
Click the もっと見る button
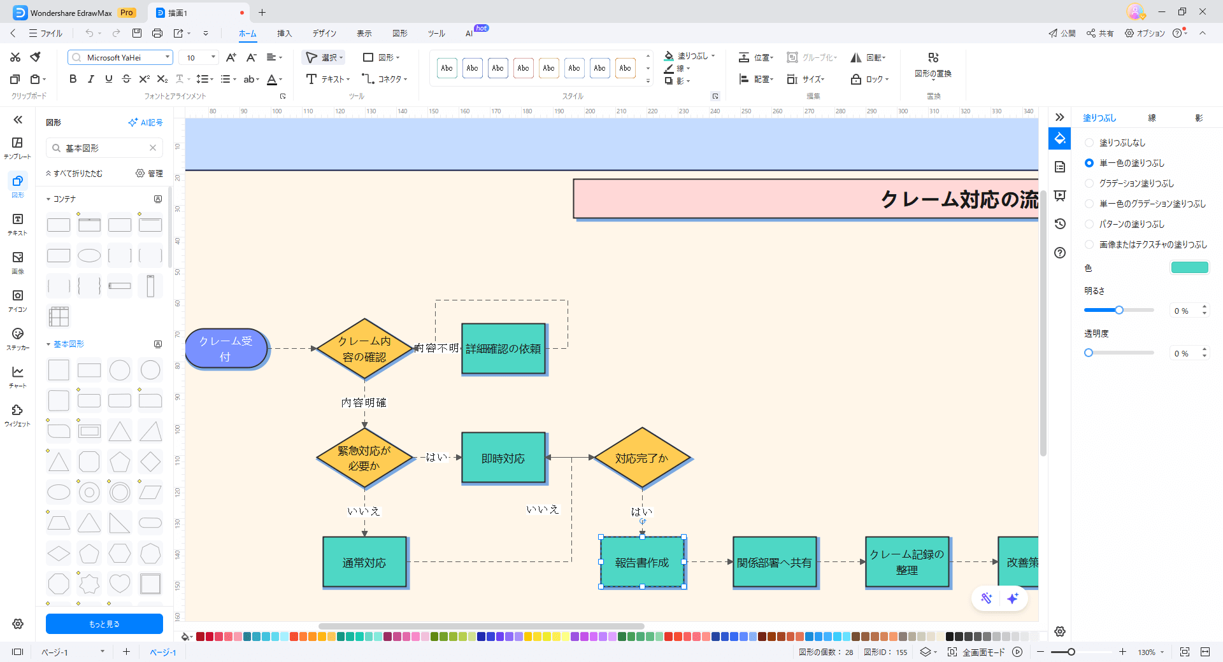click(x=104, y=624)
